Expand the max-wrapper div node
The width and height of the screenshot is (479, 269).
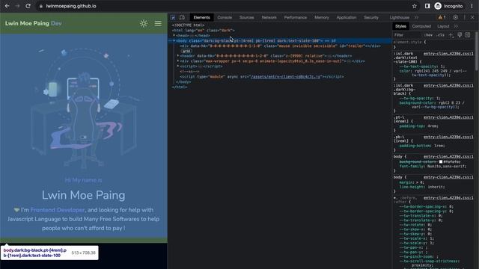click(x=178, y=61)
